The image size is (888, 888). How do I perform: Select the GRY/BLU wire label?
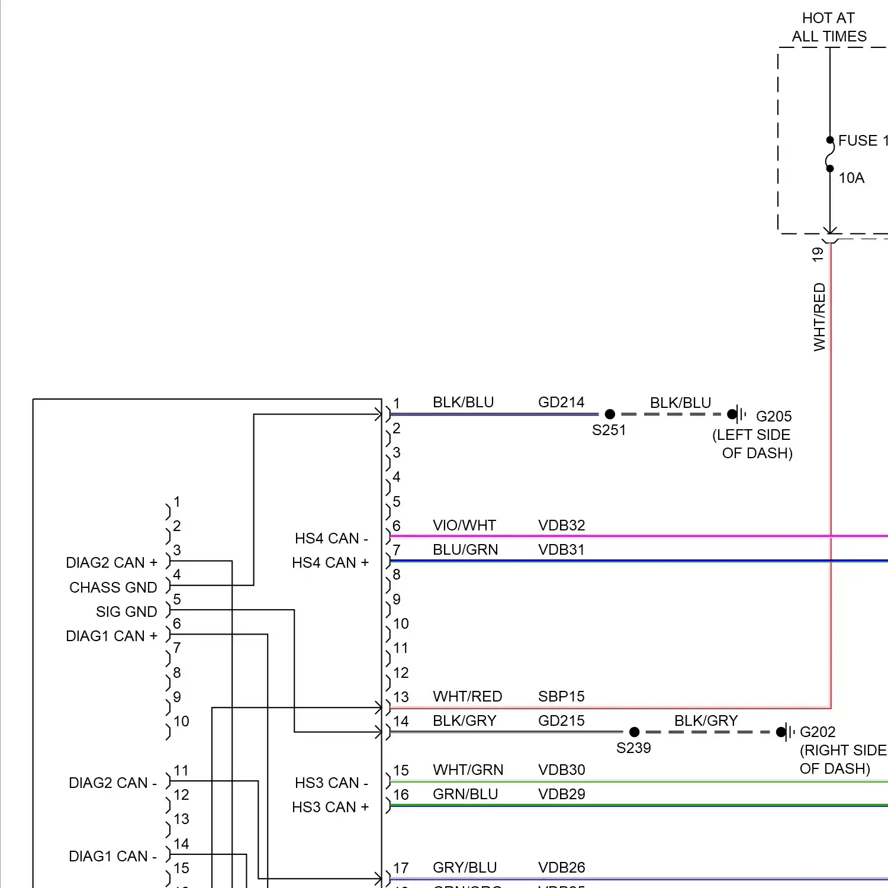coord(465,867)
